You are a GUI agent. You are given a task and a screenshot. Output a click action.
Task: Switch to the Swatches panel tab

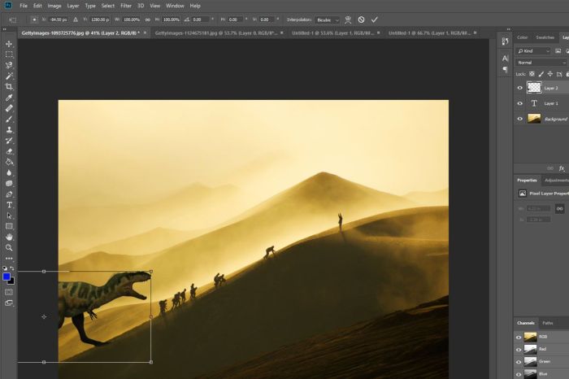click(x=545, y=37)
